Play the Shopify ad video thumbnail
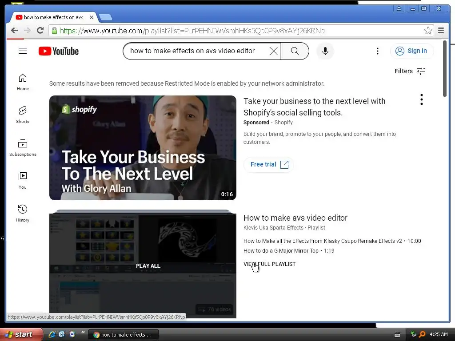The width and height of the screenshot is (455, 341). coord(143,148)
